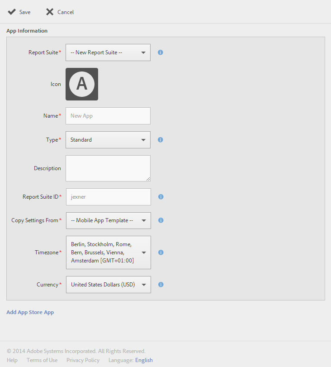
Task: Click the English language link
Action: [144, 360]
